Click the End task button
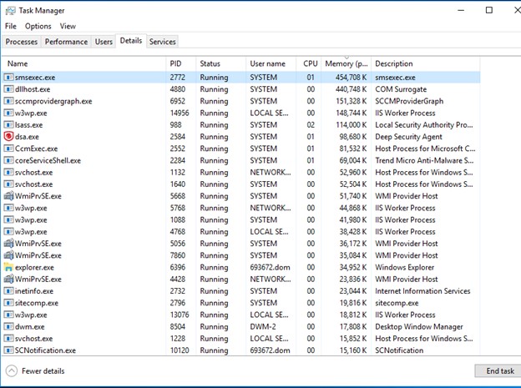The width and height of the screenshot is (521, 388). click(500, 371)
